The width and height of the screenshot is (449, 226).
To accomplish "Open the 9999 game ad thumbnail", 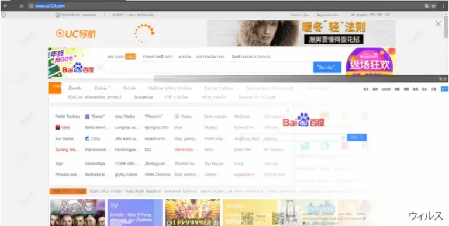I will click(x=193, y=213).
